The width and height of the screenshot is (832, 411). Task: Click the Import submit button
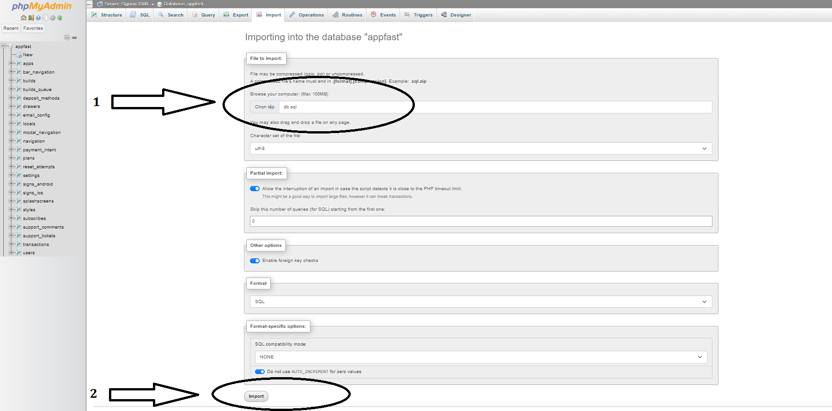256,396
